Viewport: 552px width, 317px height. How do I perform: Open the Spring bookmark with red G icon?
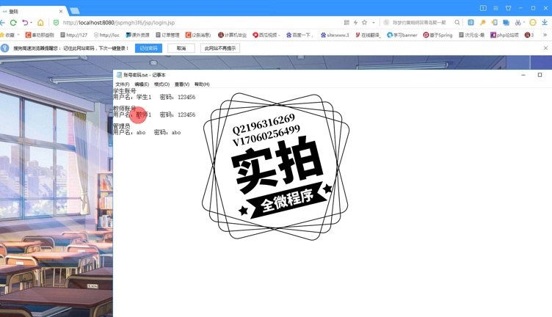point(437,34)
